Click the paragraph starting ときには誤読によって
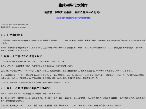 tap(73, 76)
